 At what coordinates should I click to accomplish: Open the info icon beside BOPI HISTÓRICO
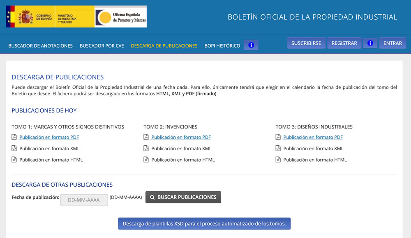pyautogui.click(x=251, y=45)
